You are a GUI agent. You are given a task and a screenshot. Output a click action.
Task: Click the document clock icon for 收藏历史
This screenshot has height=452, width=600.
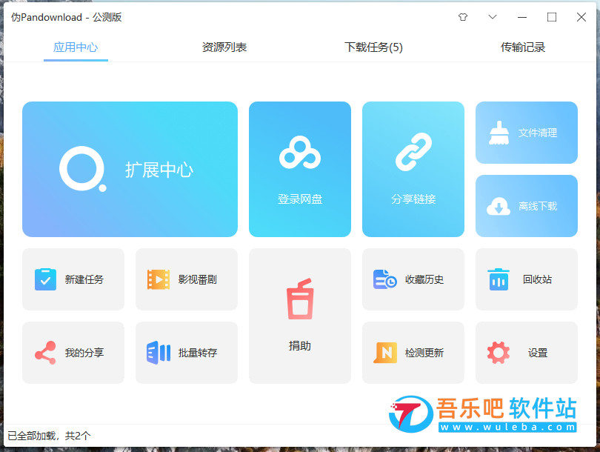385,279
